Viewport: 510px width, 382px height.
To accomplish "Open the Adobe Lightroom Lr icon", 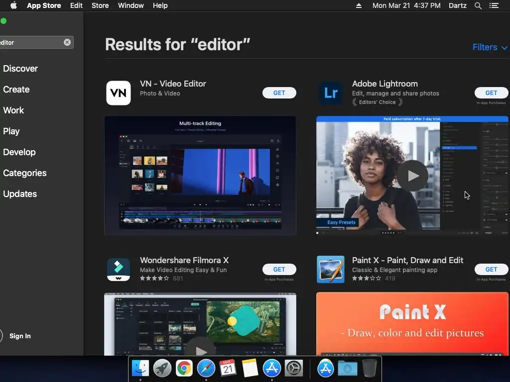I will [x=331, y=93].
